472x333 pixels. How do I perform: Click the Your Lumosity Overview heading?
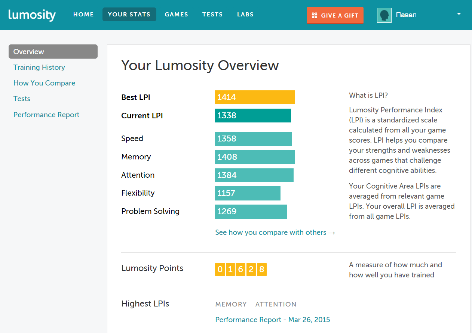(x=200, y=65)
